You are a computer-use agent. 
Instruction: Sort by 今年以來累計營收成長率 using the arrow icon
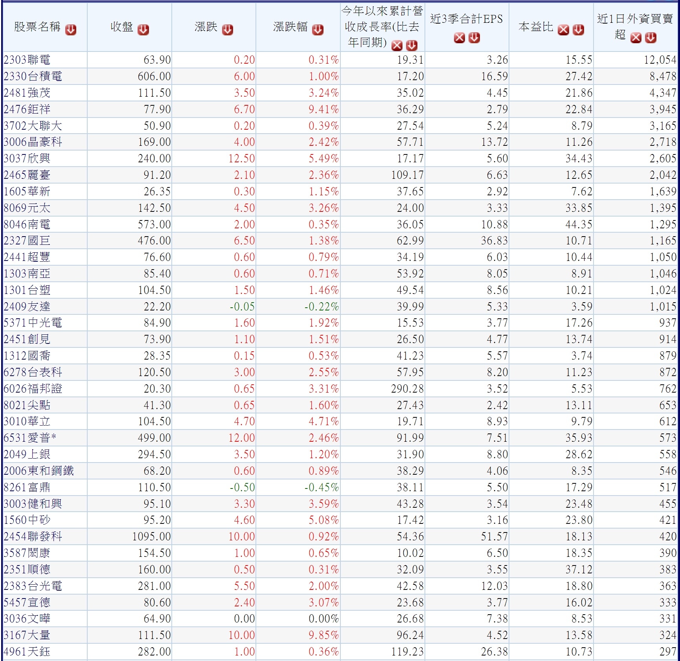(x=412, y=46)
